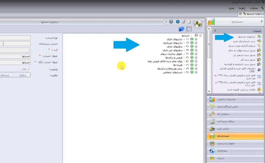Viewport: 265px width, 163px height.
Task: Select the بدهکار radio button
Action: click(28, 75)
